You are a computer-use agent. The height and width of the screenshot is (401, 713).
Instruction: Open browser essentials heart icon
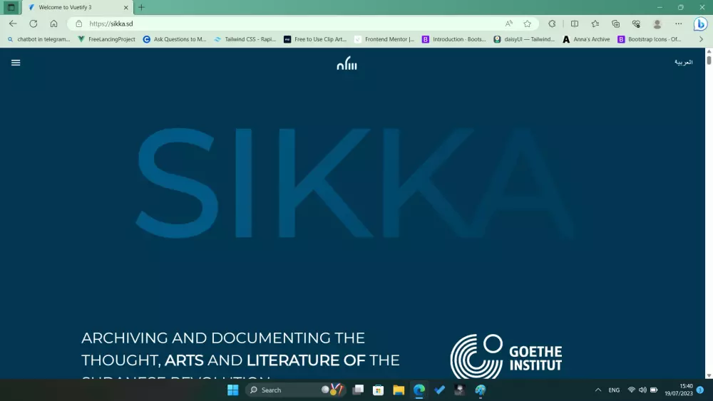pyautogui.click(x=636, y=24)
